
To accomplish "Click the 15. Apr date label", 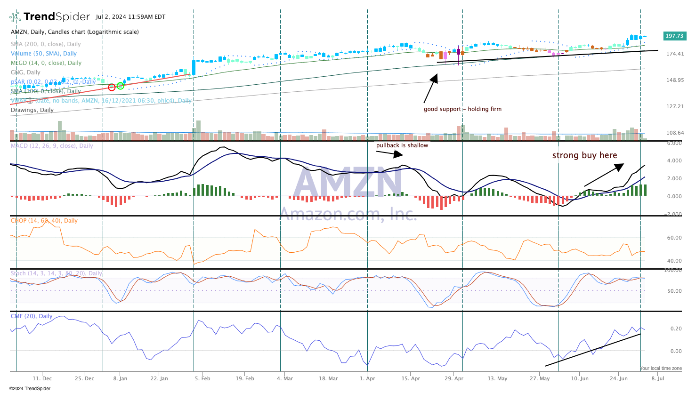I will [411, 378].
